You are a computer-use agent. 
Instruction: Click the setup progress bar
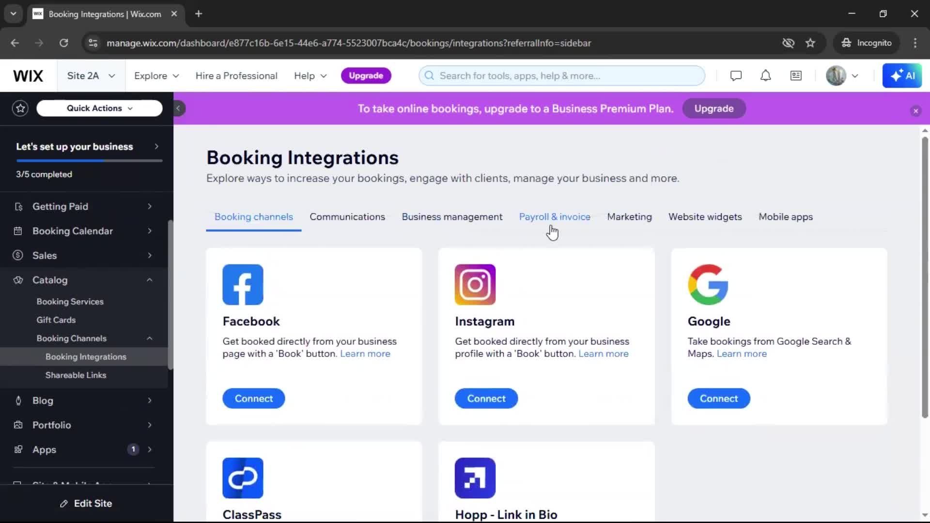coord(89,161)
